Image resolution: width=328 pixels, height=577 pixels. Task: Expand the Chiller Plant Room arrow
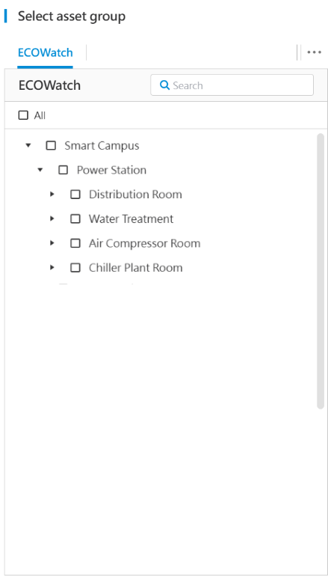coord(52,267)
